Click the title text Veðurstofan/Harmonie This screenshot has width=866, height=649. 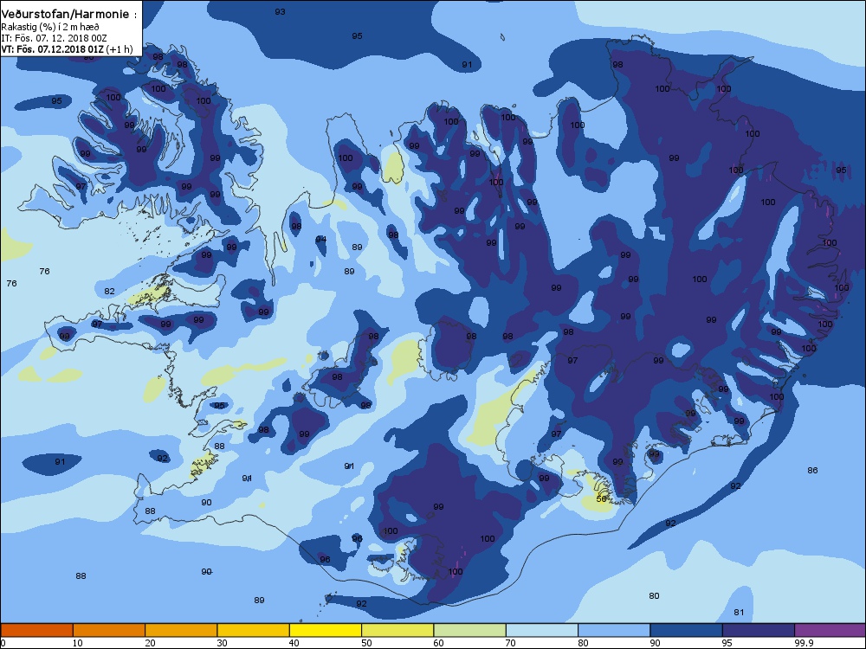coord(65,15)
